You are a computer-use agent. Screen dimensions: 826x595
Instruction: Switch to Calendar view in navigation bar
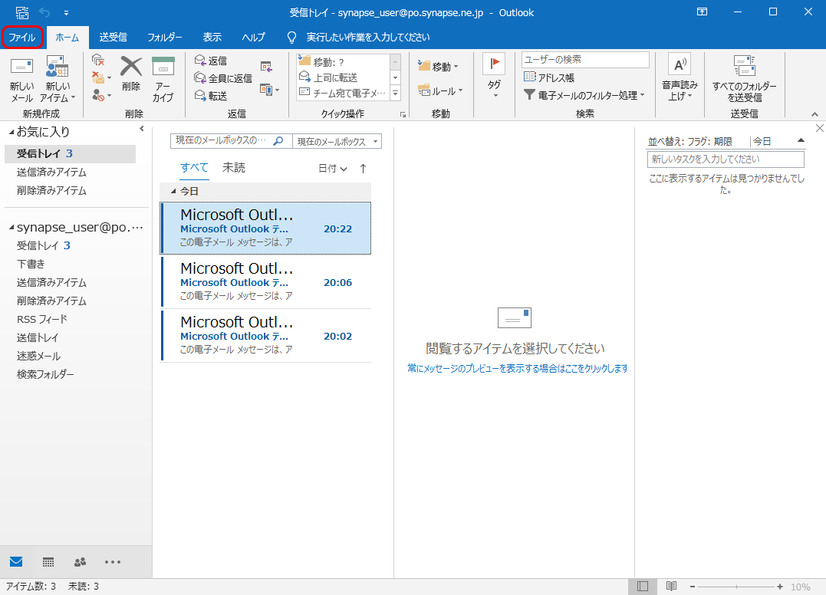[48, 562]
